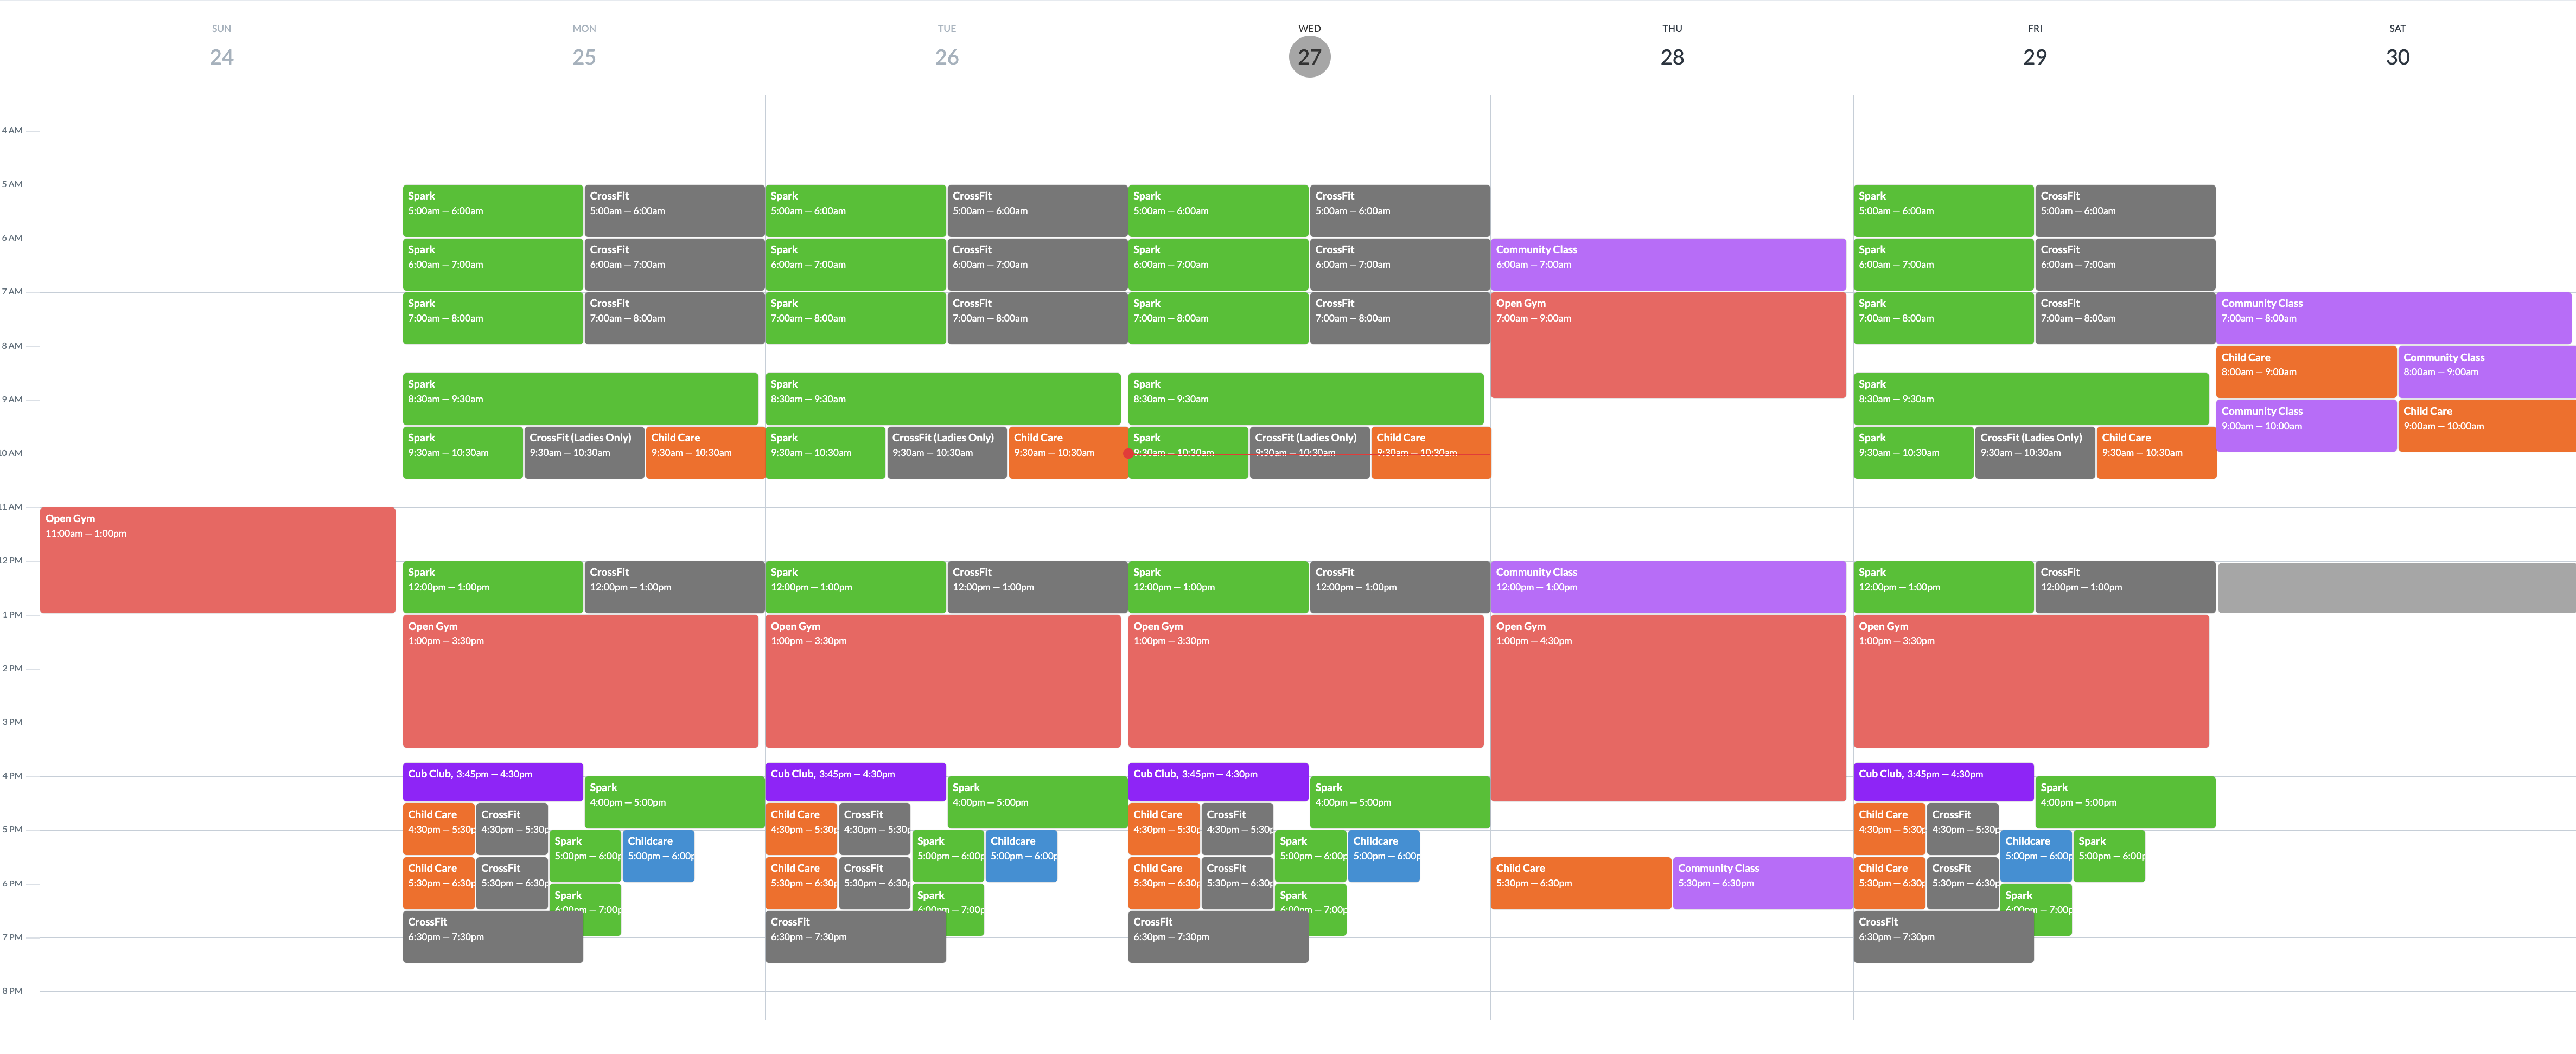Select Sunday 24 date header

pos(222,57)
